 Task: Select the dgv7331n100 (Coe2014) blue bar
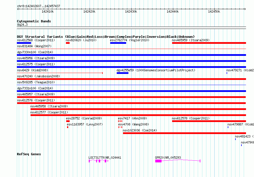point(131,91)
